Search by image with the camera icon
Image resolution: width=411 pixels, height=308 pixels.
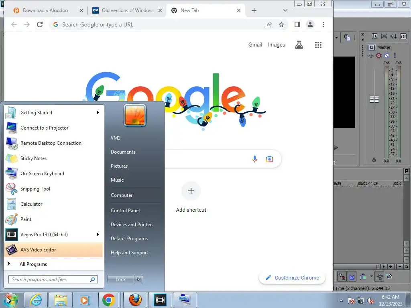[269, 159]
